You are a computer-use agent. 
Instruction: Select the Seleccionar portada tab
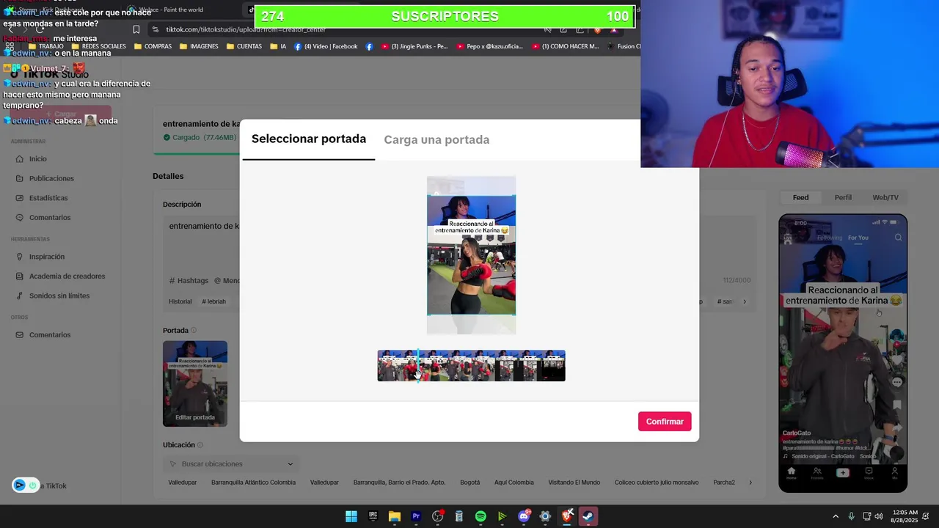click(308, 139)
